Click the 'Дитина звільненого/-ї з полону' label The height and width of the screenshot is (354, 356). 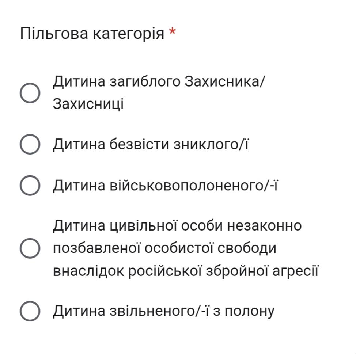(x=163, y=311)
